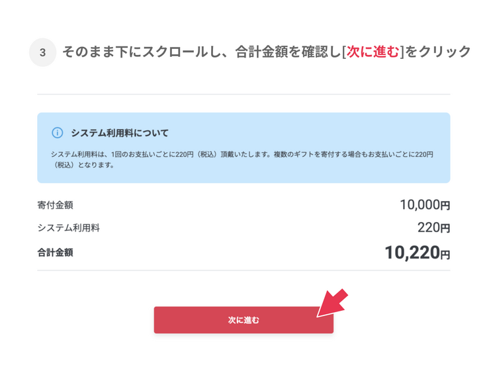Click the step 3 instruction heading text
This screenshot has height=365, width=487.
pos(199,52)
